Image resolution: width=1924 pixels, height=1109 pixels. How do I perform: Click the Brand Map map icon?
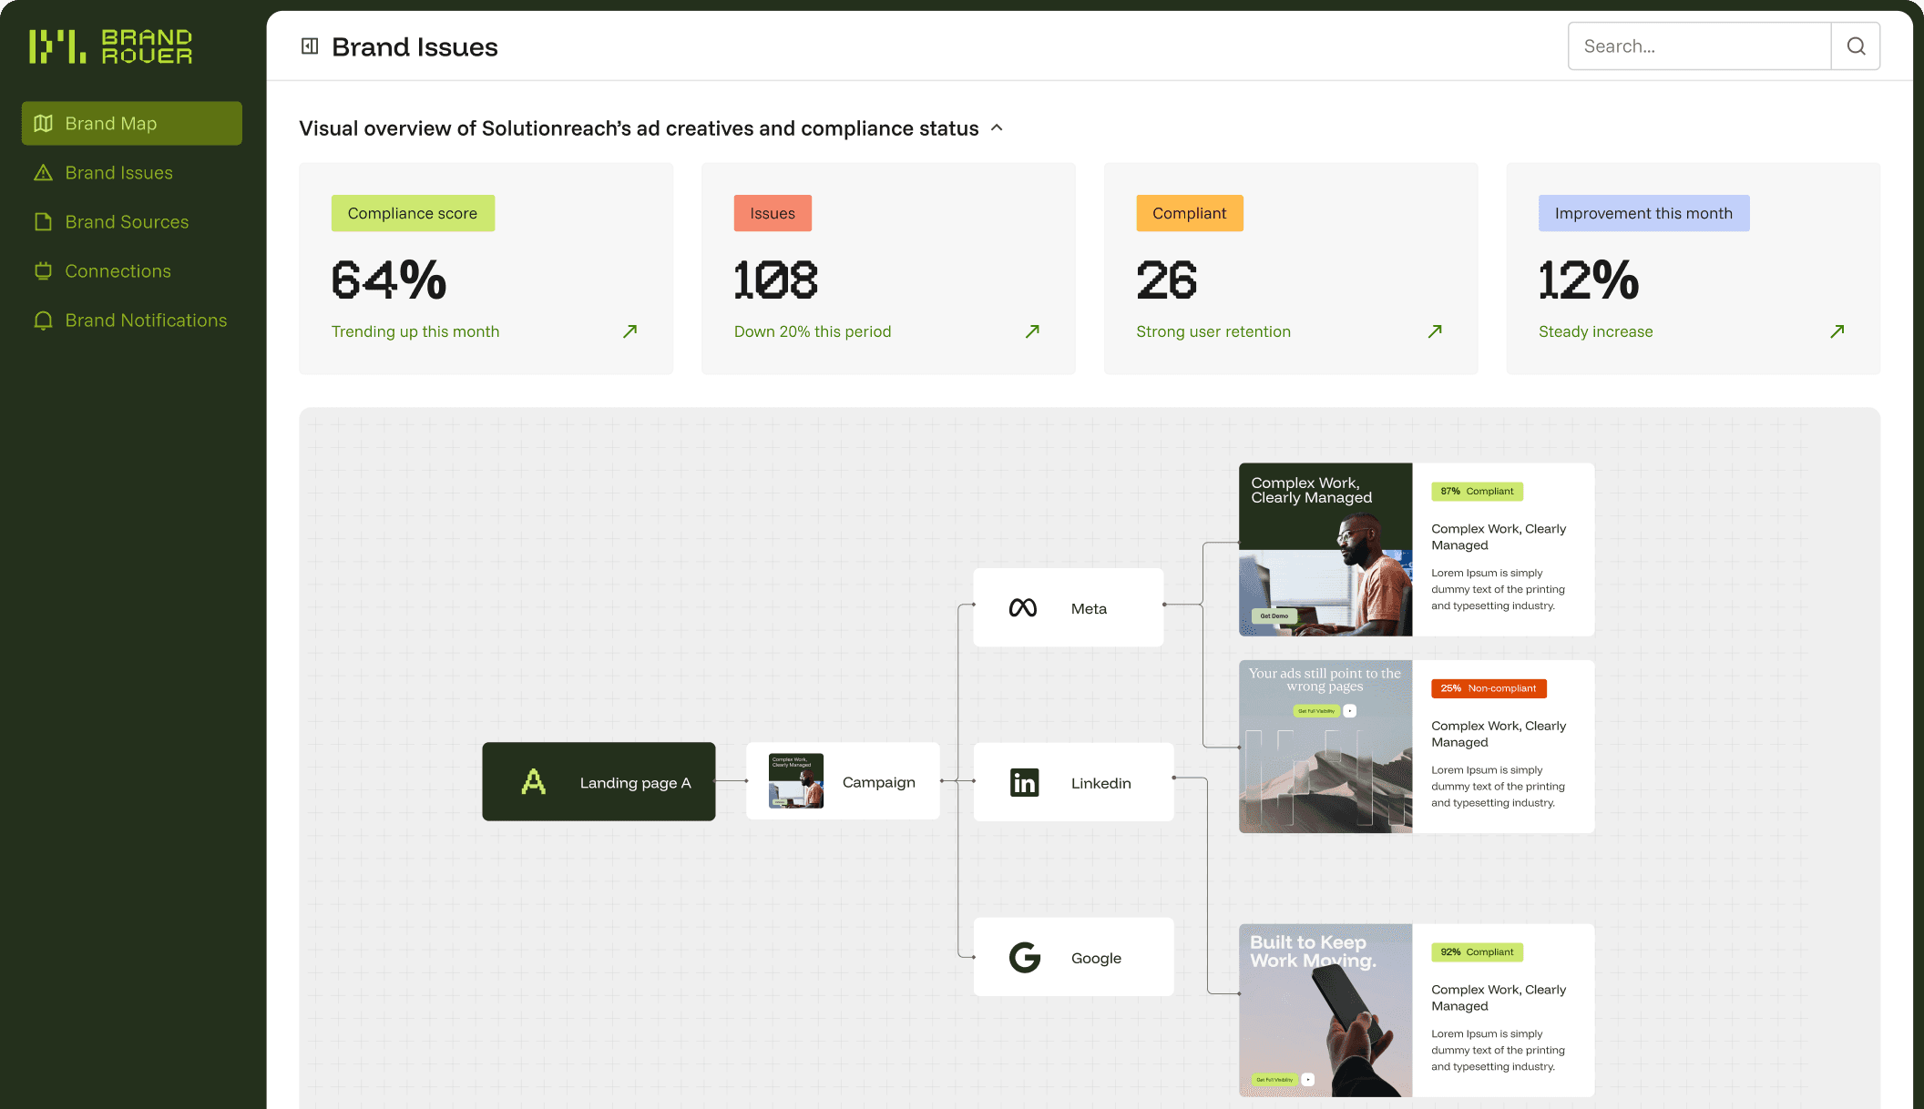pos(43,123)
